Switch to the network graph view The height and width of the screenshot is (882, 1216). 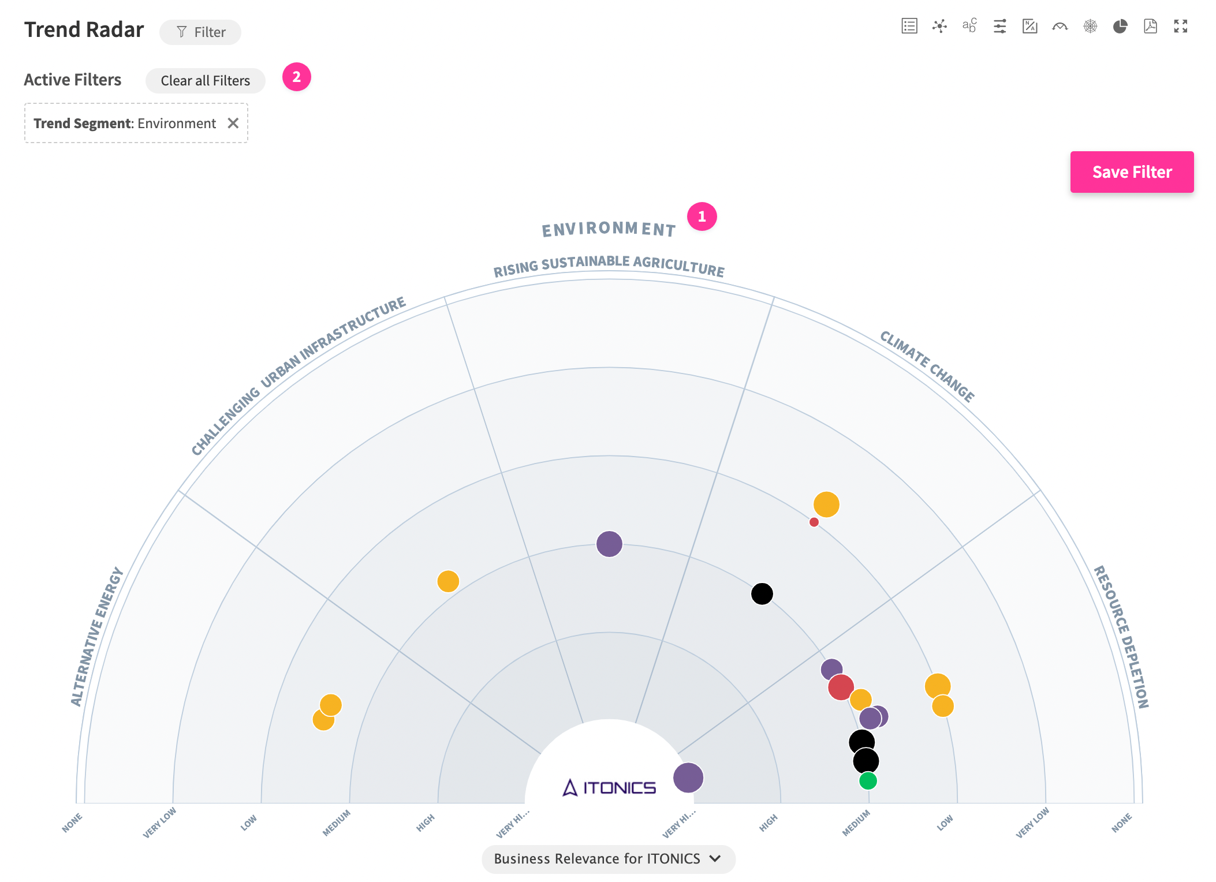point(939,26)
